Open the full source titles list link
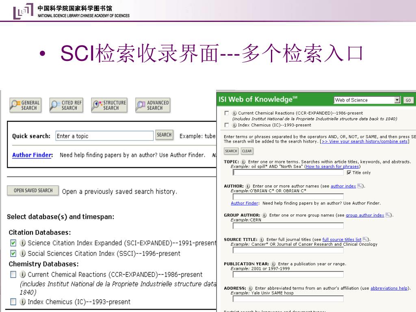Viewport: 416px width, 312px height. 342,239
